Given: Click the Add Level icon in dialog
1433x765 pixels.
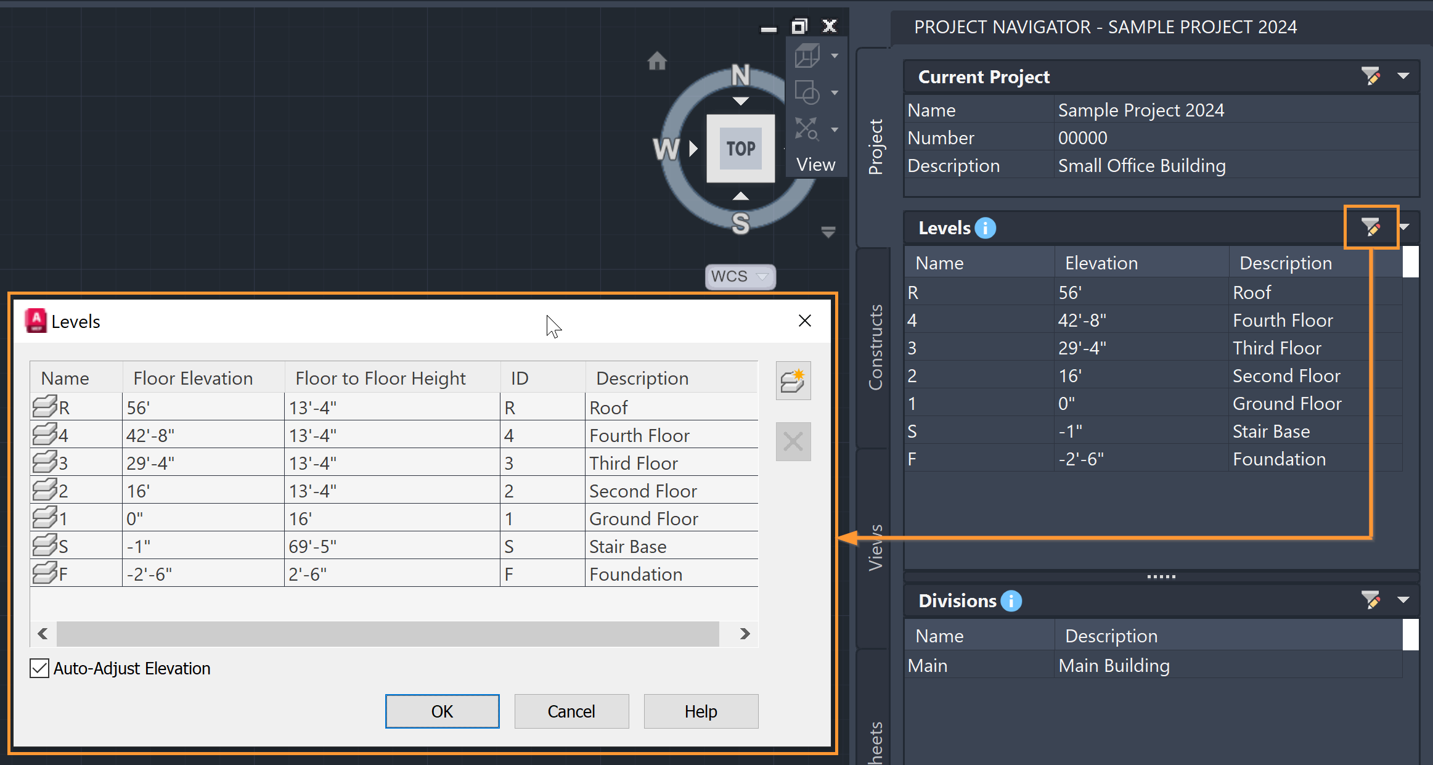Looking at the screenshot, I should coord(793,381).
